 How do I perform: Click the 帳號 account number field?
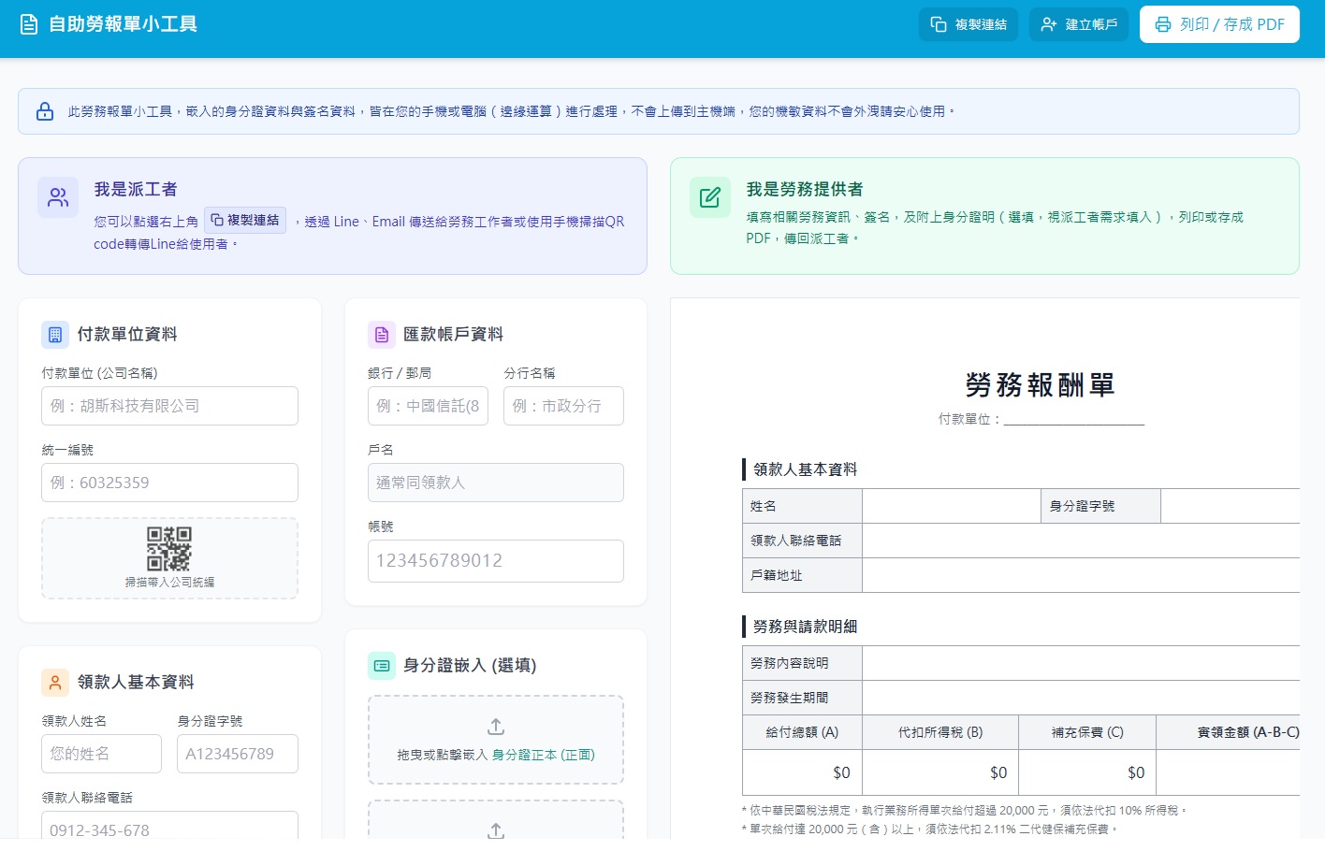495,560
